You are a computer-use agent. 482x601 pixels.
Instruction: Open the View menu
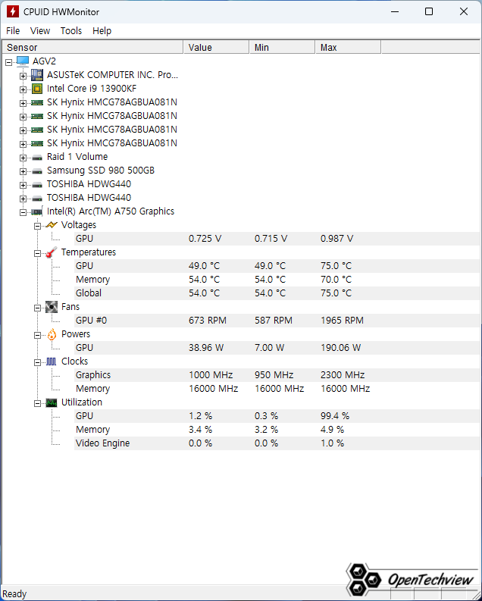point(40,30)
